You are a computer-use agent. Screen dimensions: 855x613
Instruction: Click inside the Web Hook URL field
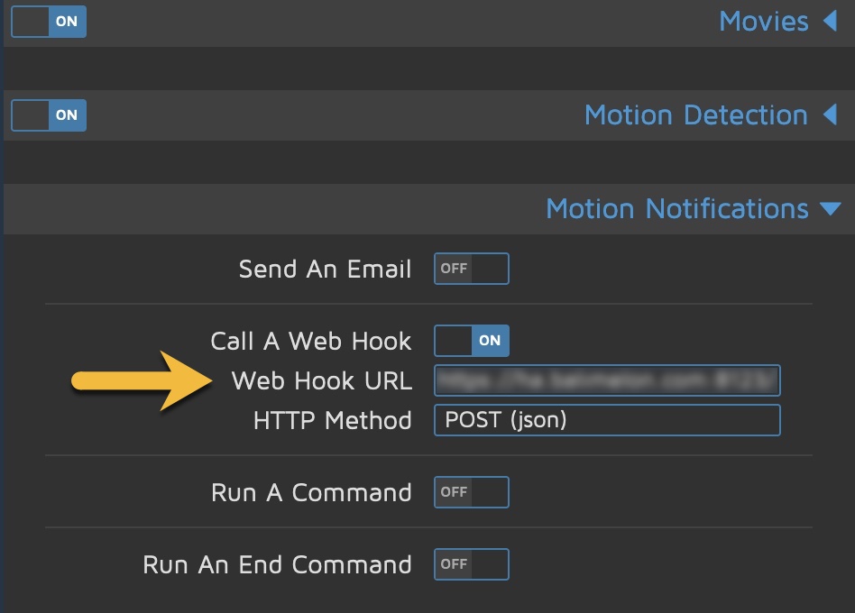click(x=607, y=380)
